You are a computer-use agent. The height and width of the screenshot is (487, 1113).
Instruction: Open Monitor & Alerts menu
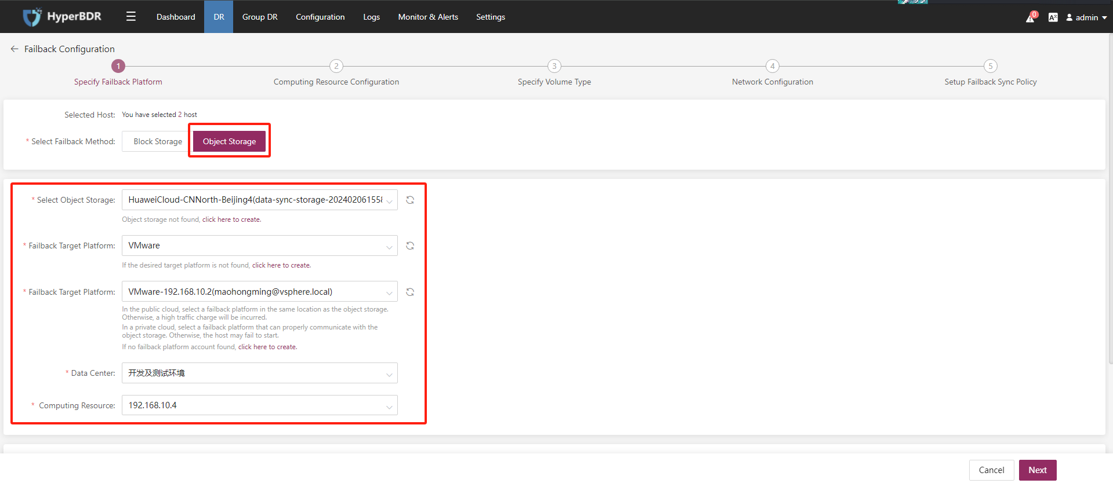428,17
